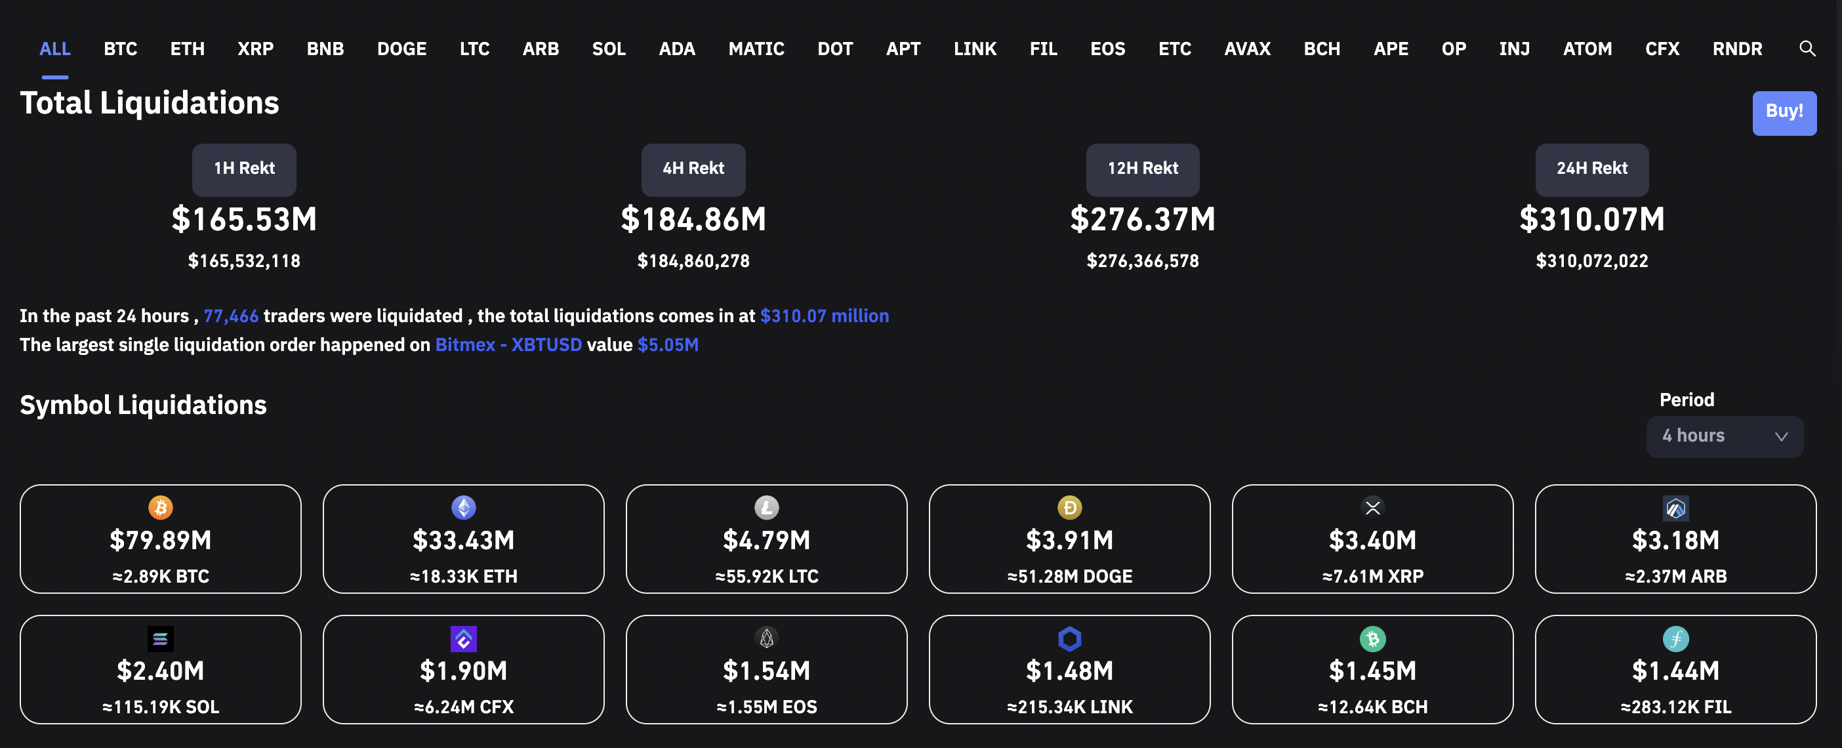Click the Ethereum coin icon
The height and width of the screenshot is (748, 1842).
[x=463, y=508]
